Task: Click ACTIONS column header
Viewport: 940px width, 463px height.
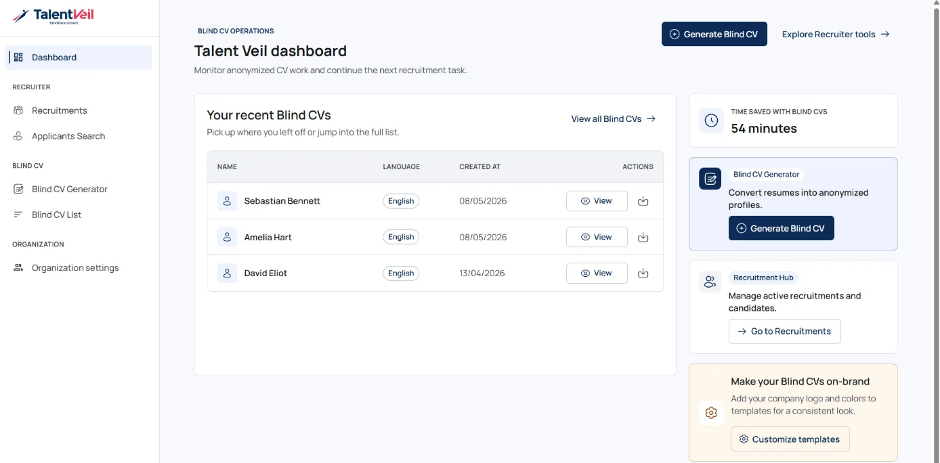Action: 638,167
